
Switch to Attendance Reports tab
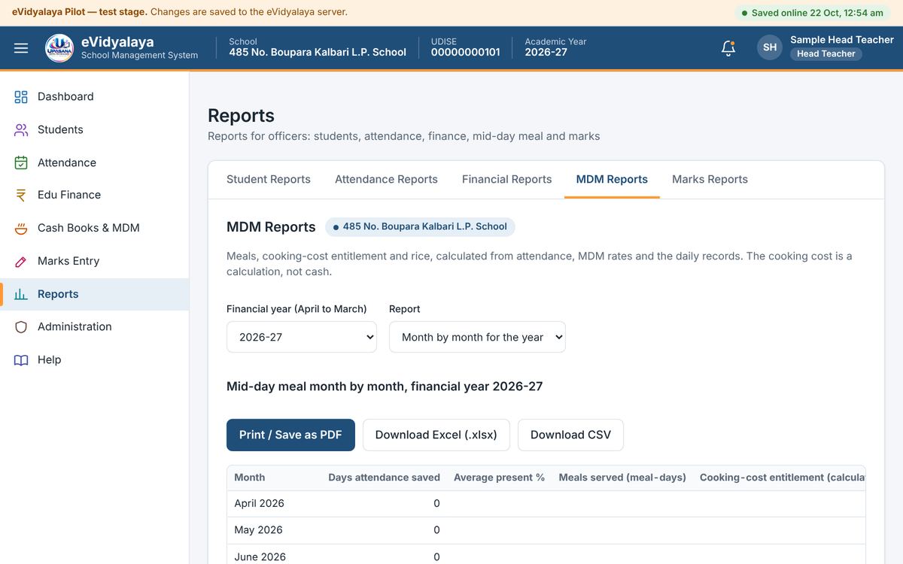(386, 179)
